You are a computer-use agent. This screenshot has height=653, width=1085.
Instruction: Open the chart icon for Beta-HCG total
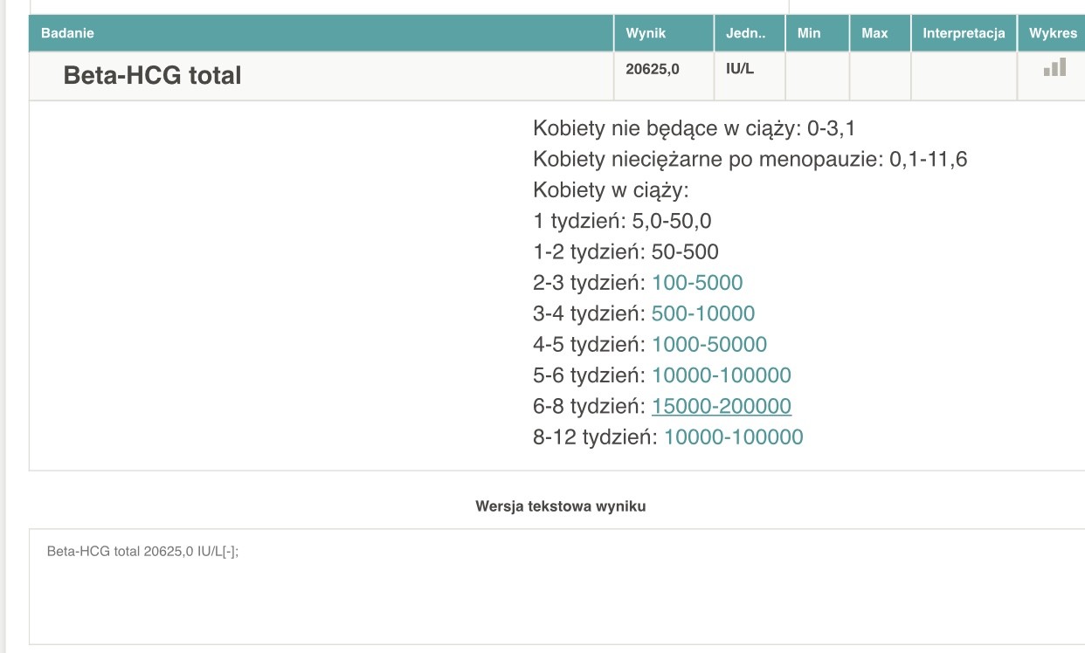tap(1054, 67)
